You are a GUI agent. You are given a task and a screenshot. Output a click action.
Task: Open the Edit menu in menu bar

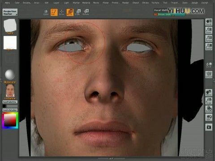pos(47,3)
